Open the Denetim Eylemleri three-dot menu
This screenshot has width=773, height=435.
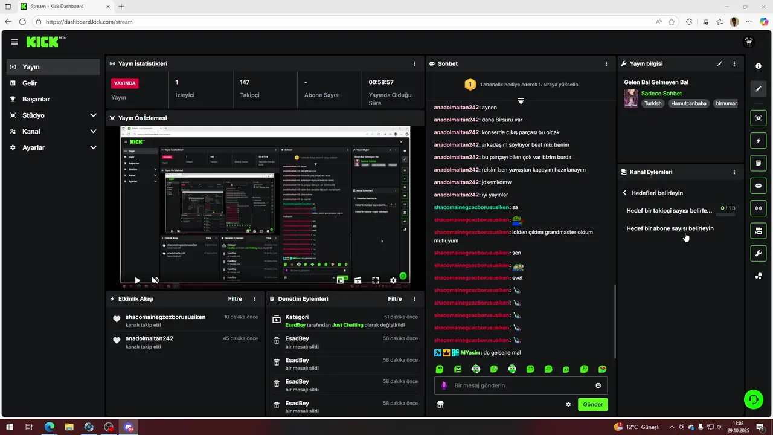[x=414, y=299]
